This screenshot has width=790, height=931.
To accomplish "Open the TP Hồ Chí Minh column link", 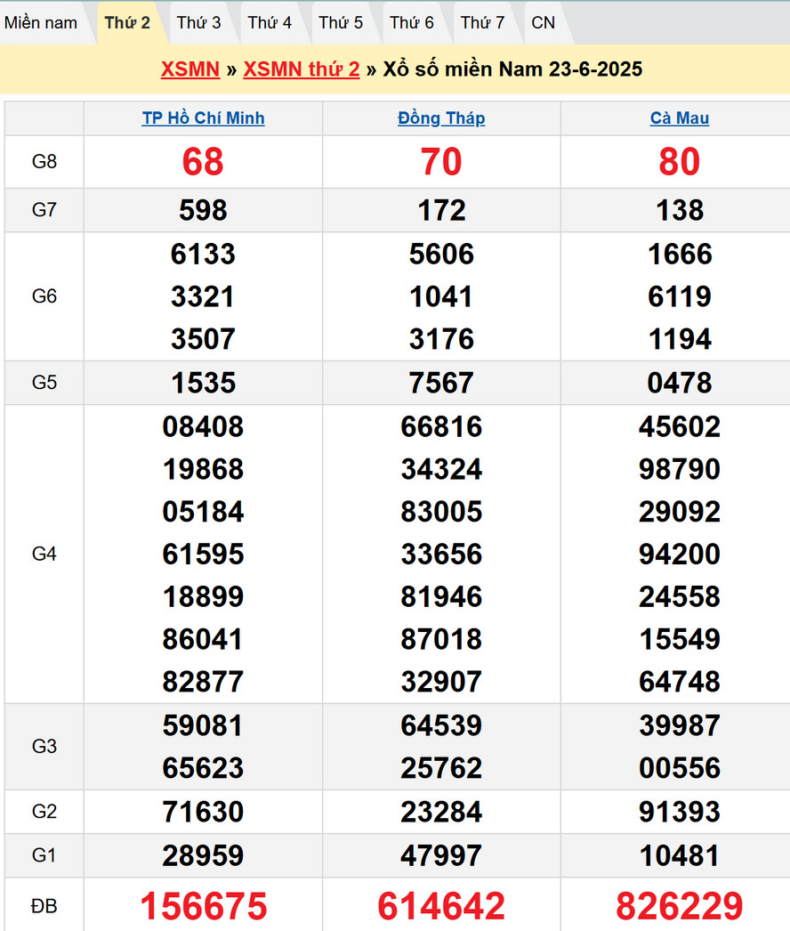I will point(203,118).
